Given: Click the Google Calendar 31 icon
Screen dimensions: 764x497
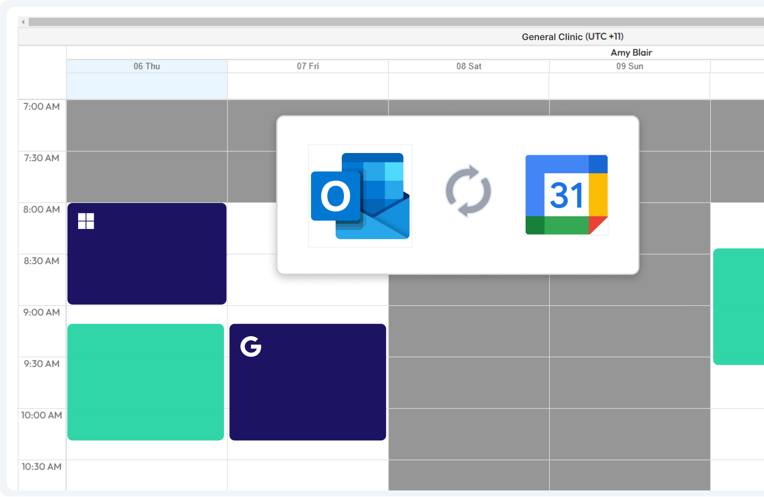Looking at the screenshot, I should (x=566, y=195).
